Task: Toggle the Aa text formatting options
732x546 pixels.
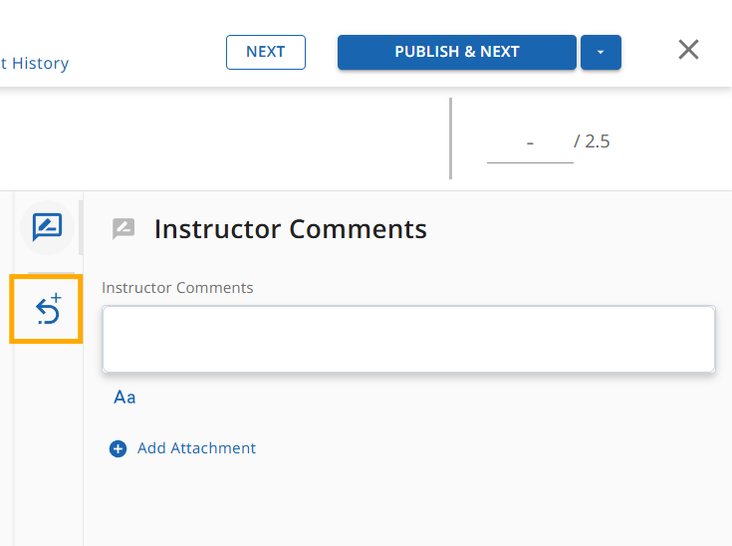Action: [x=124, y=398]
